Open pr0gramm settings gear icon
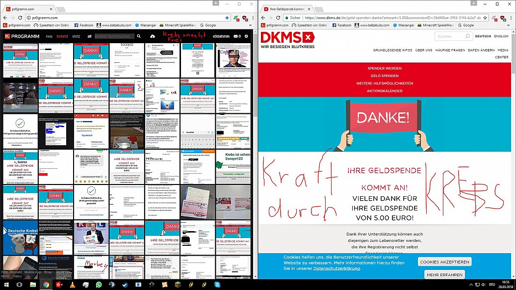Viewport: 516px width, 290px height. (x=246, y=36)
